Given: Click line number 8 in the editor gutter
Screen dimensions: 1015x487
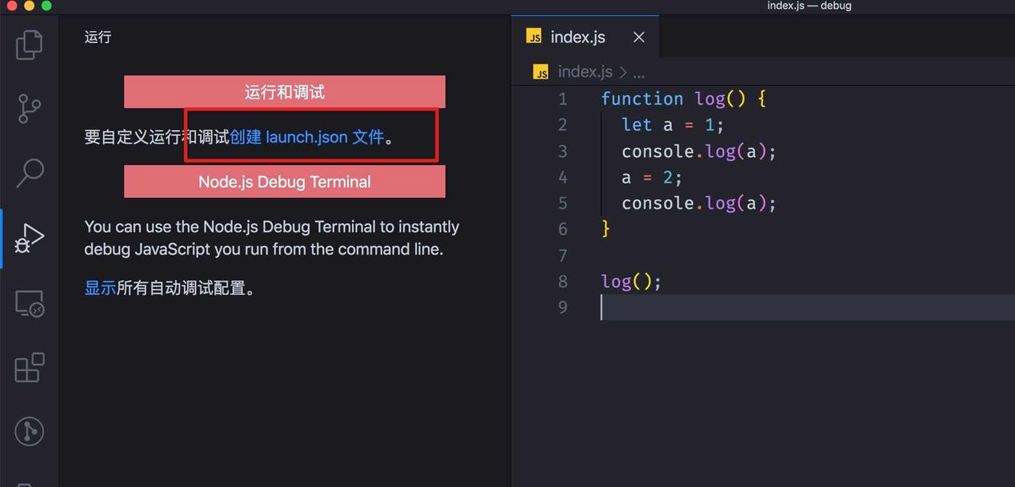Looking at the screenshot, I should click(563, 281).
